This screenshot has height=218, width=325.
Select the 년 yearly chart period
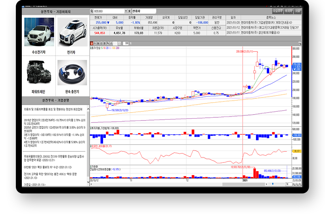[x=101, y=43]
